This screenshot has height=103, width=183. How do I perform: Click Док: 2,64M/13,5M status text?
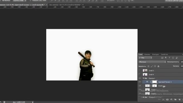pos(19,102)
